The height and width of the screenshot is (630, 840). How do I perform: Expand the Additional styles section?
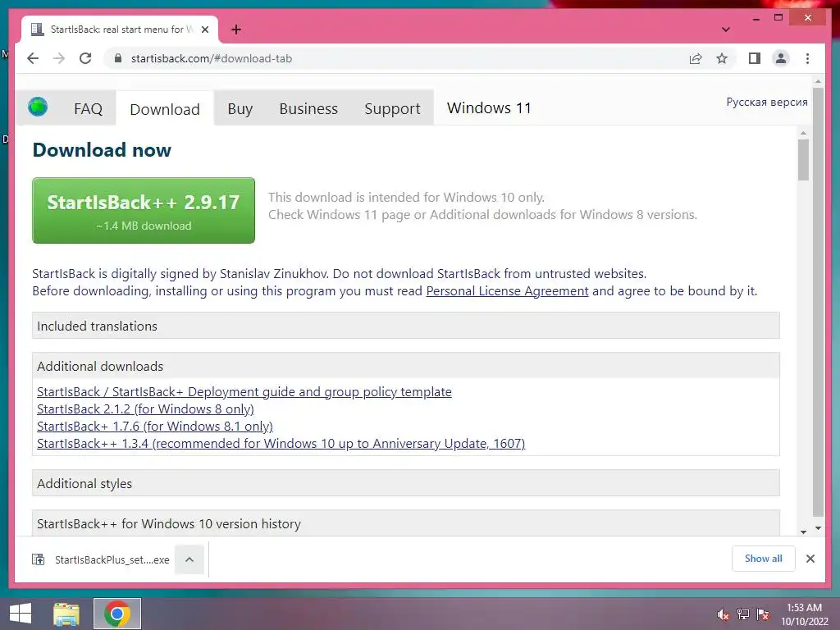click(405, 483)
